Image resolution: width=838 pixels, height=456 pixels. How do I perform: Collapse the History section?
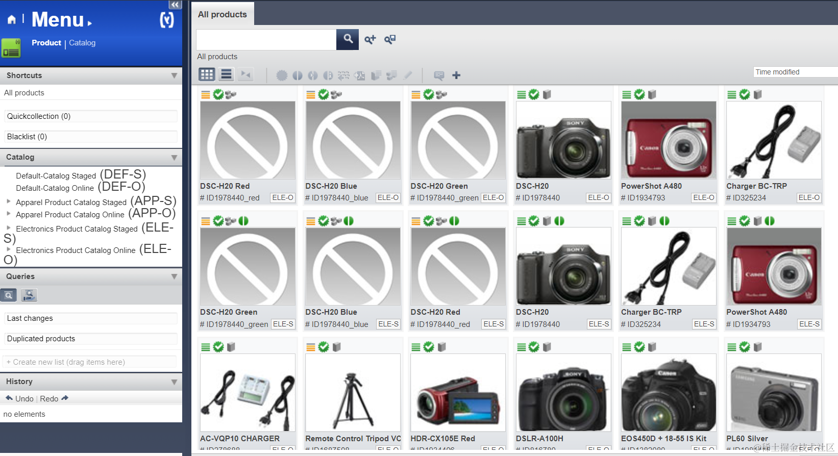coord(174,382)
